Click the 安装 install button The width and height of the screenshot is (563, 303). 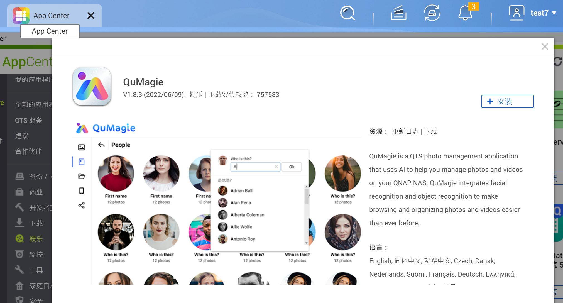(x=507, y=101)
